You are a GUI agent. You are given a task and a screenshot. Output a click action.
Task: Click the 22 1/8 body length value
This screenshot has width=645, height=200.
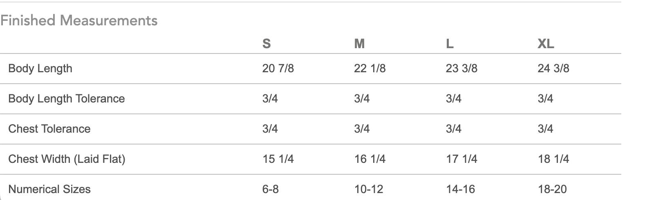(x=370, y=68)
